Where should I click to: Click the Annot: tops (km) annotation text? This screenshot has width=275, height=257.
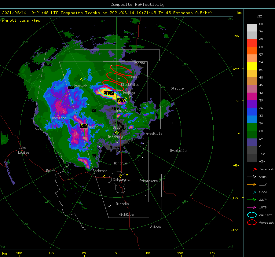(x=21, y=20)
